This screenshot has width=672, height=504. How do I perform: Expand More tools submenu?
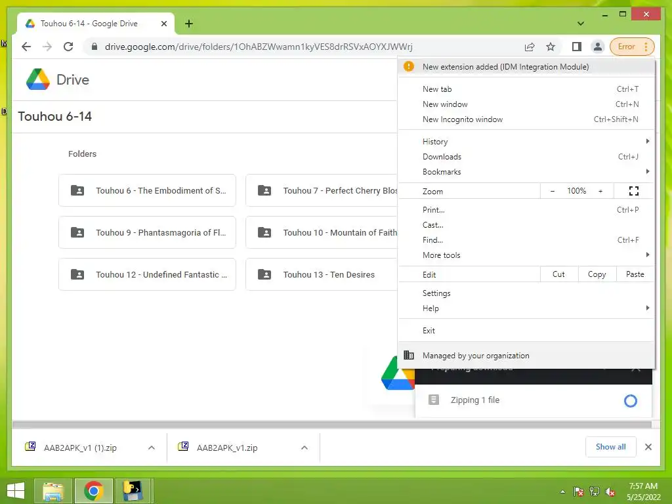(526, 255)
